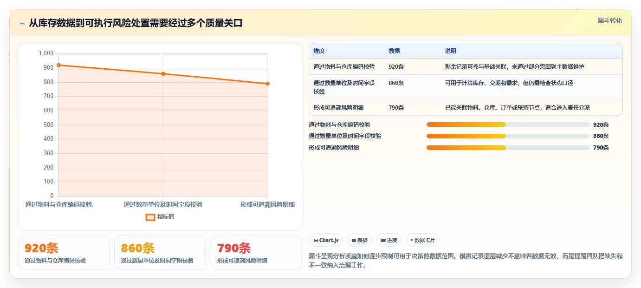The width and height of the screenshot is (641, 288).
Task: Select the Chart.js tag chip
Action: tap(326, 240)
